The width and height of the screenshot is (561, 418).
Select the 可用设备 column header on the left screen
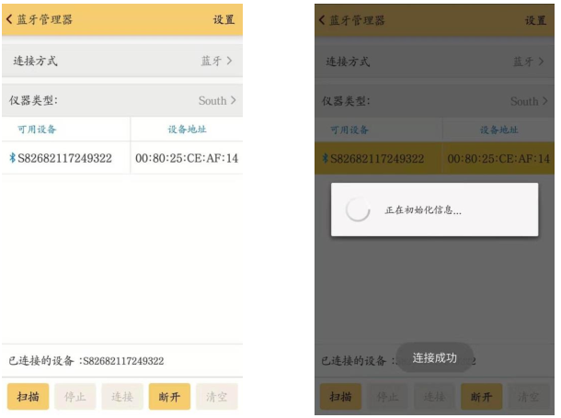(38, 130)
